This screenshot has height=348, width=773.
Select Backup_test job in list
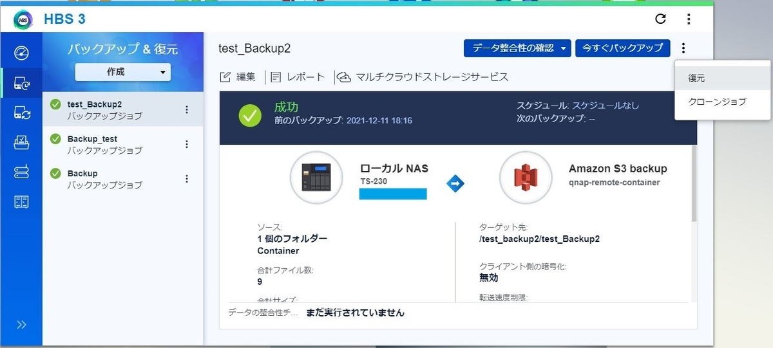point(122,144)
